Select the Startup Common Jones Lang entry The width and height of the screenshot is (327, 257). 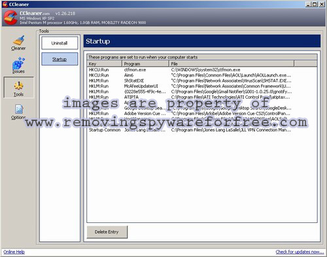pos(201,130)
